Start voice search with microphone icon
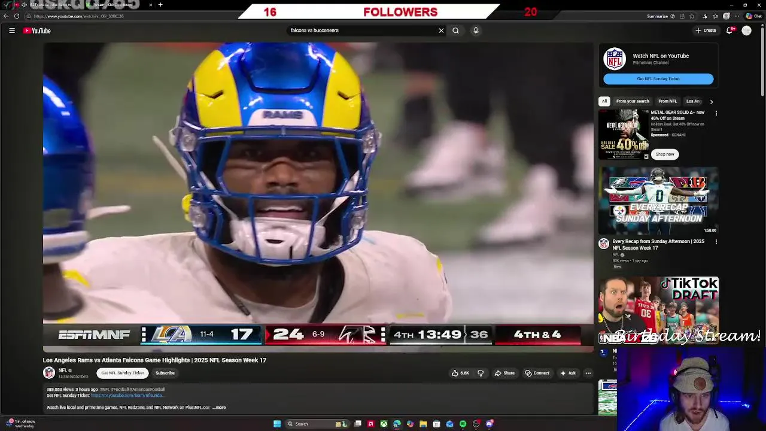The height and width of the screenshot is (431, 766). 476,31
